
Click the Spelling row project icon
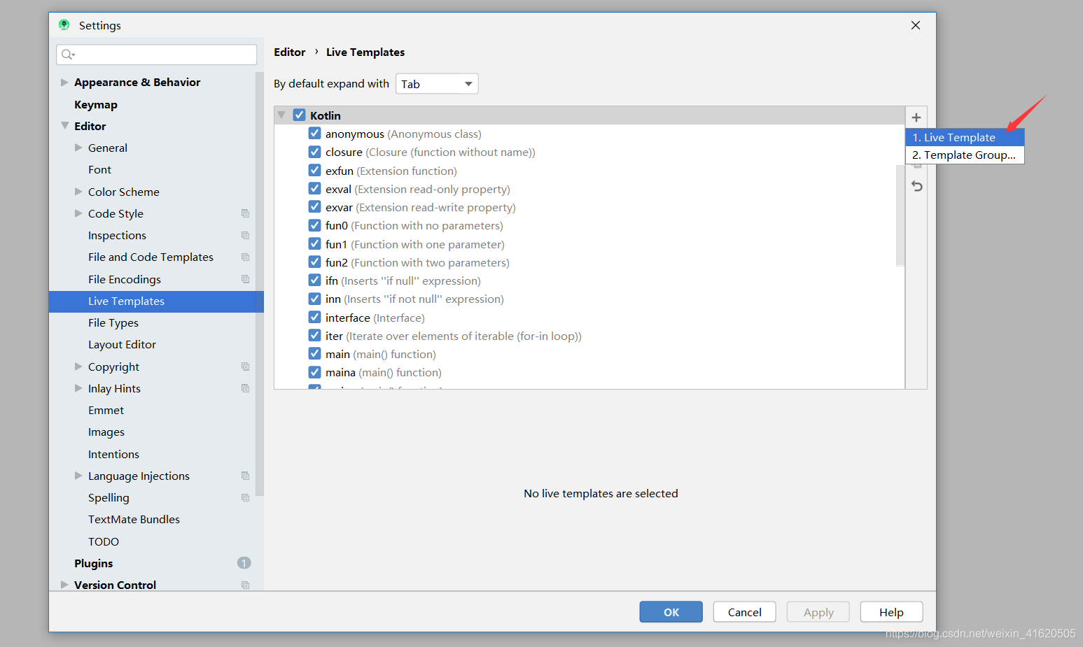(x=245, y=497)
